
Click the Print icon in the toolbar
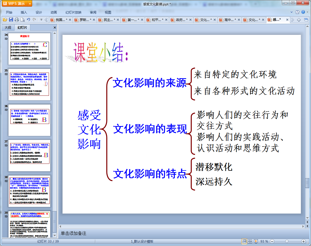17,20
